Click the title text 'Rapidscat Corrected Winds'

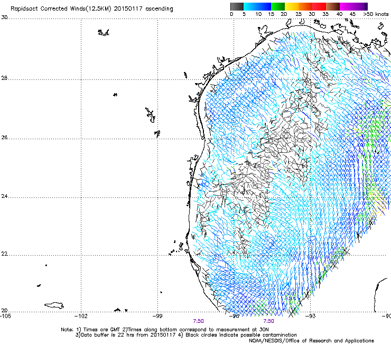48,8
